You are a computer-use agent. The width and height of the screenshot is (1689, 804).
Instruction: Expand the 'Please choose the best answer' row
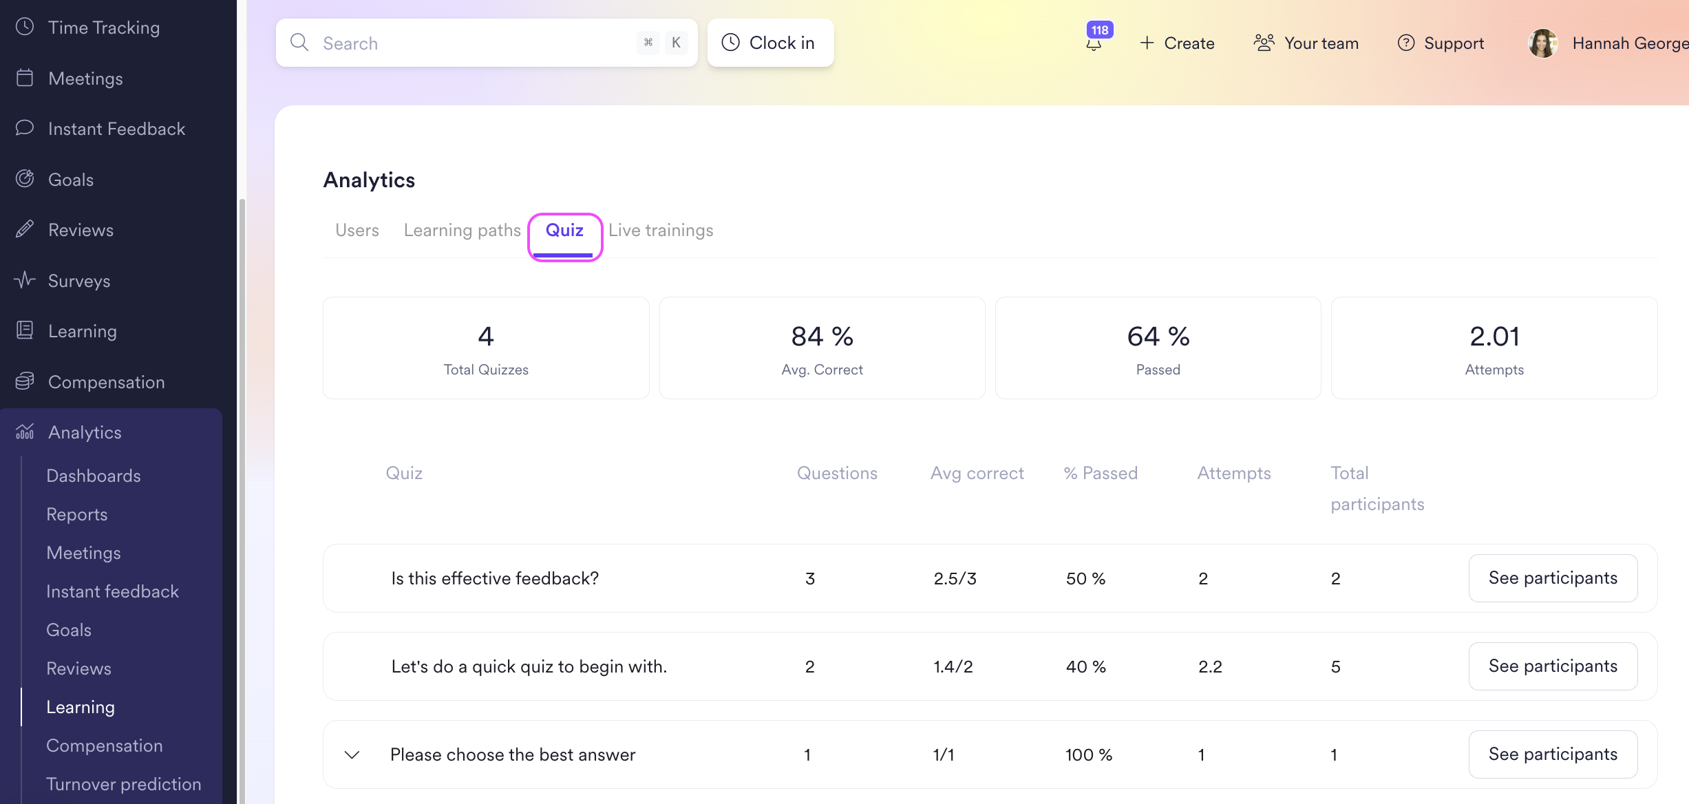click(x=352, y=754)
